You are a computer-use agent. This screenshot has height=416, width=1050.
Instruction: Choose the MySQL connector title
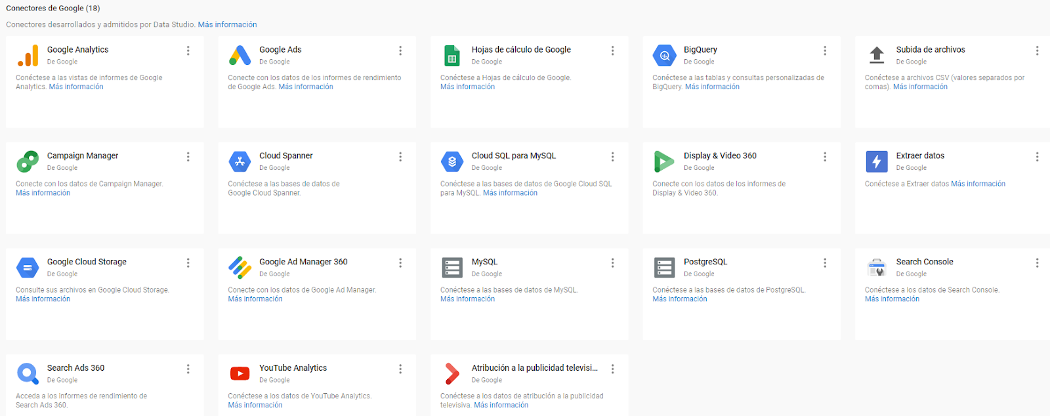pos(484,262)
